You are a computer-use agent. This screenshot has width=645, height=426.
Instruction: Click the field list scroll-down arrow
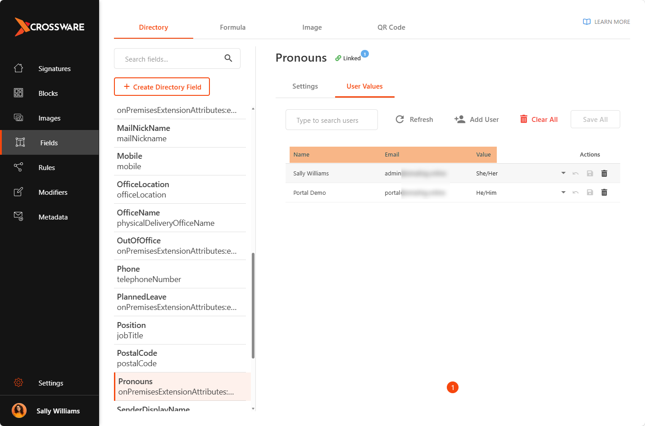click(x=253, y=408)
